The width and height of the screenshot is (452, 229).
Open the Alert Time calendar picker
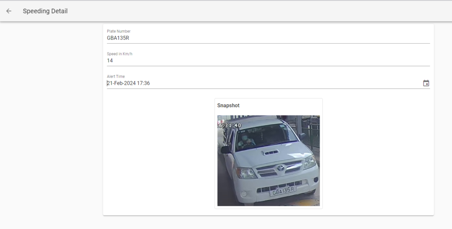426,83
